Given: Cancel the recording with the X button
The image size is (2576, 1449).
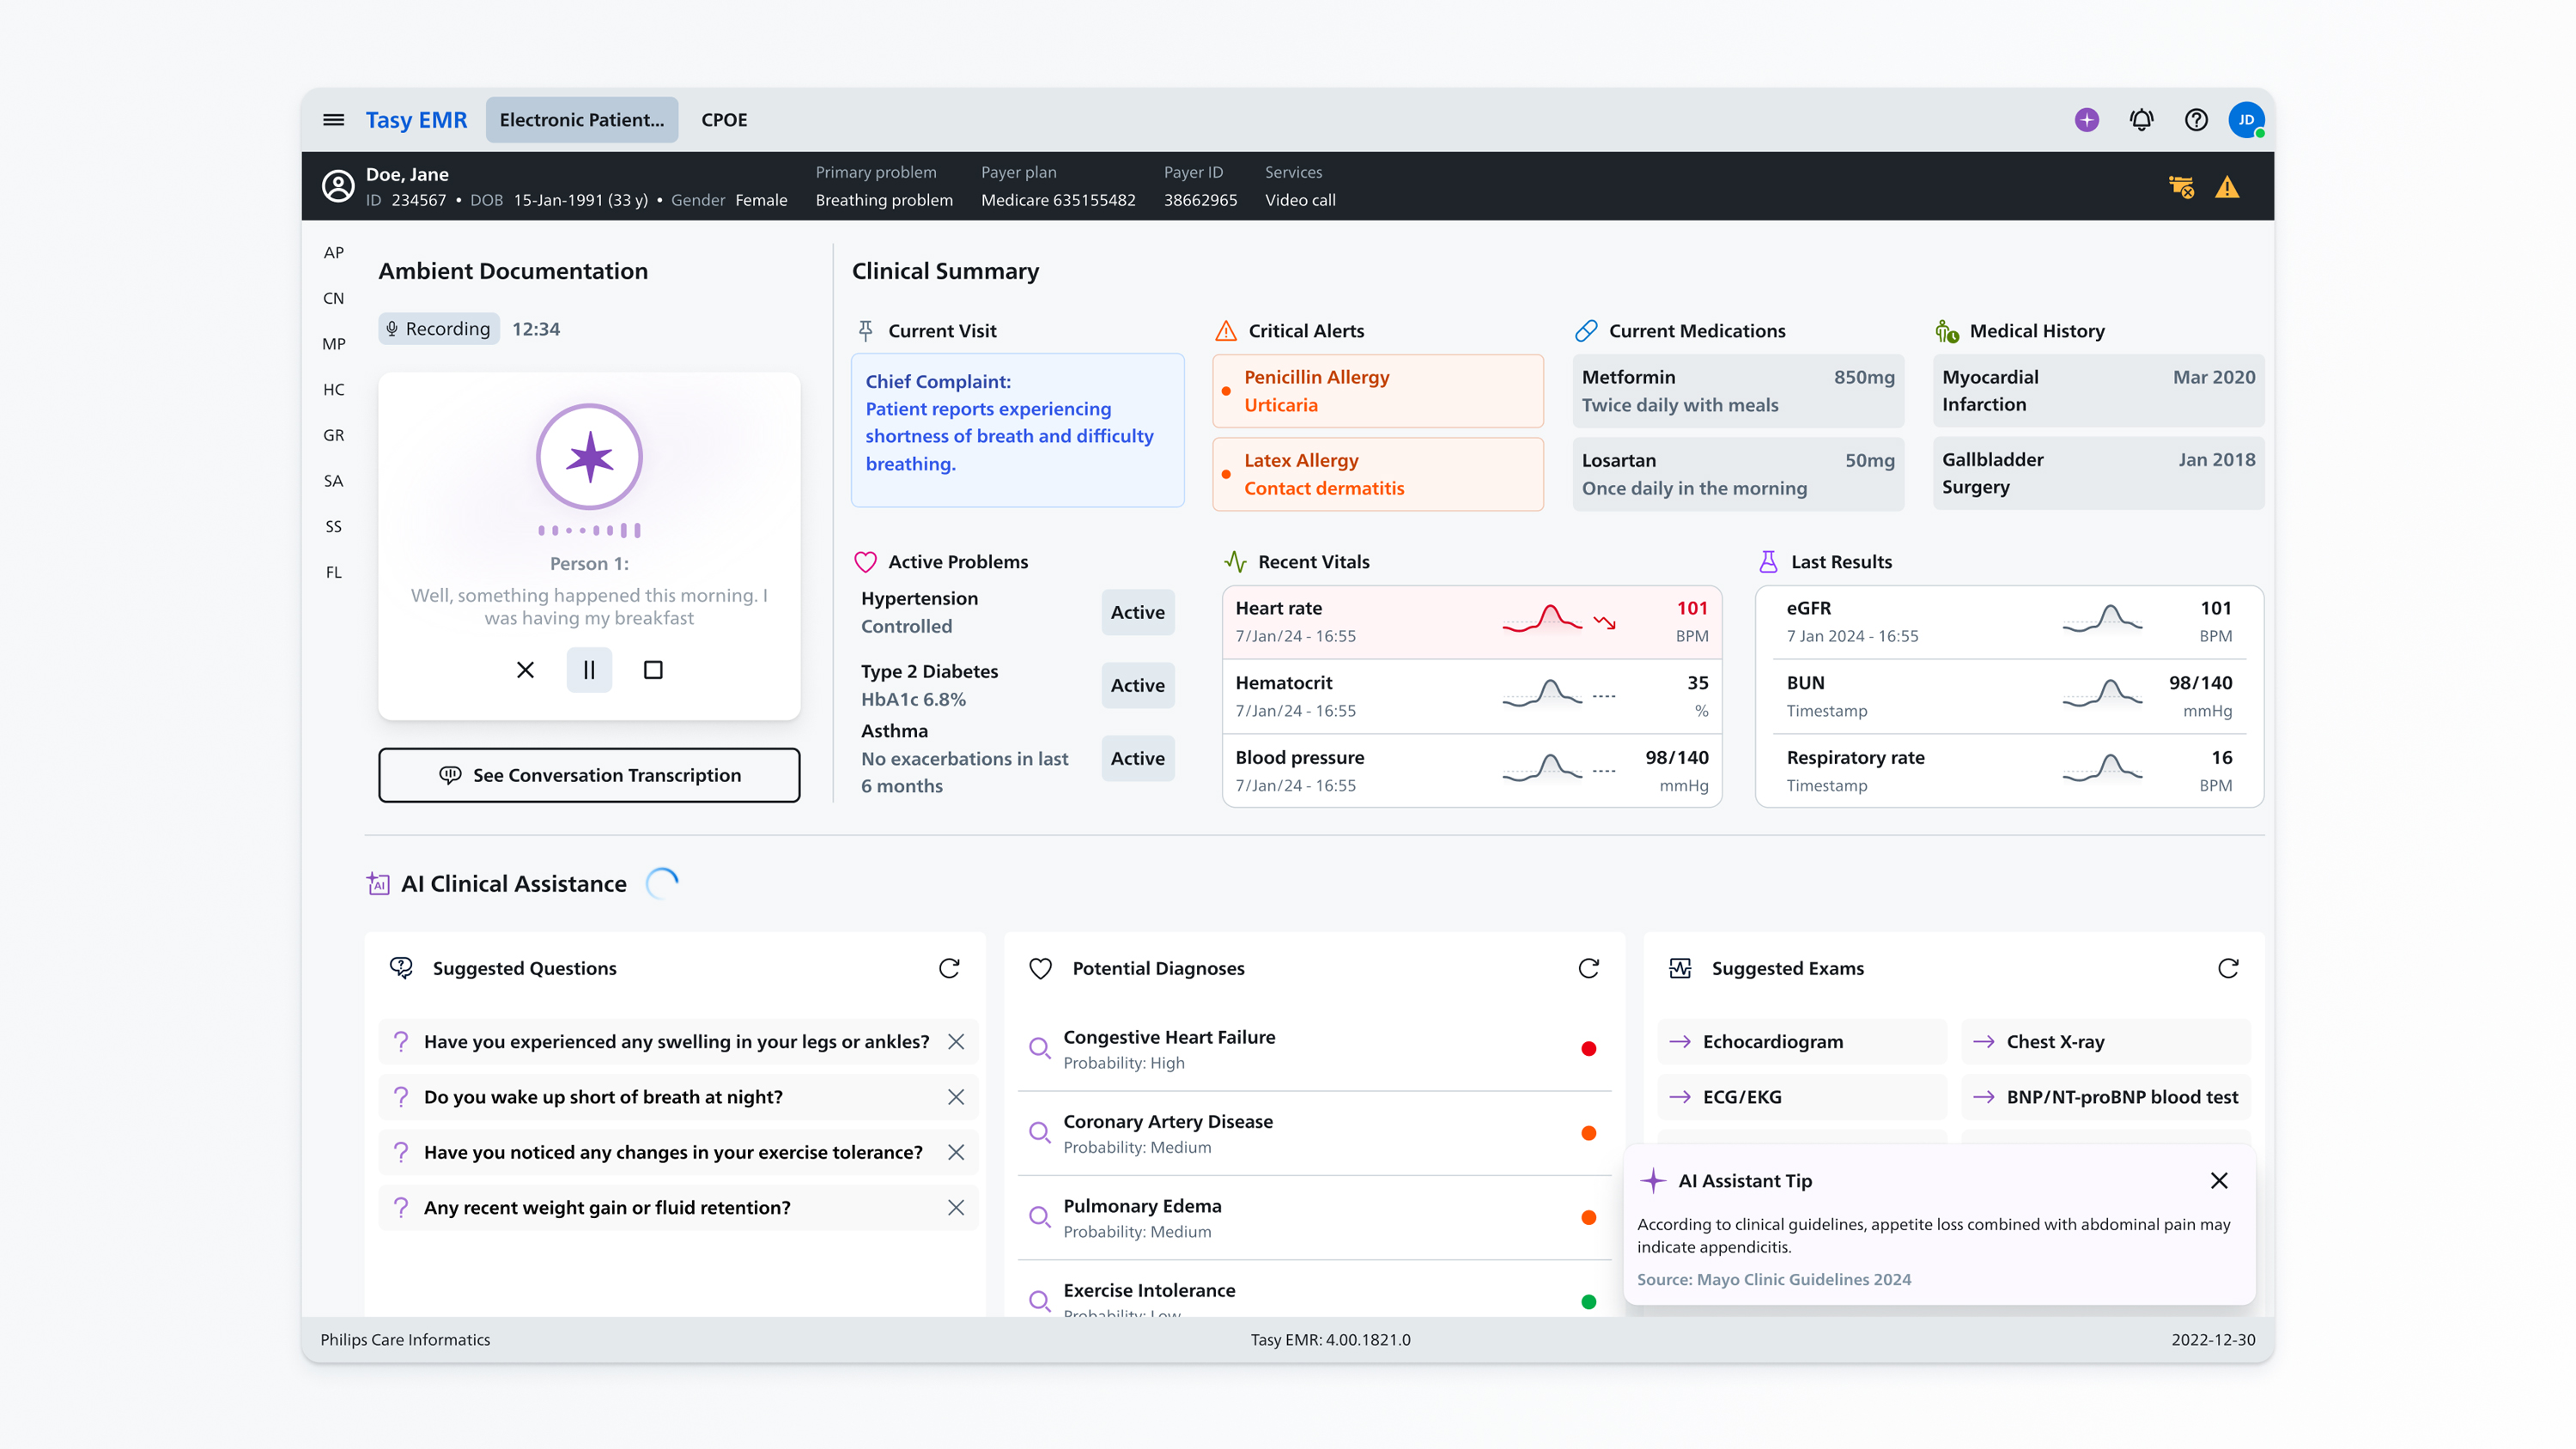Looking at the screenshot, I should (525, 670).
